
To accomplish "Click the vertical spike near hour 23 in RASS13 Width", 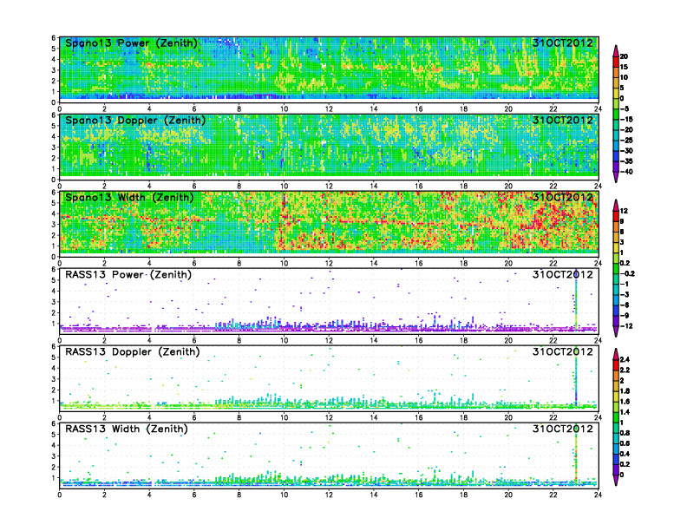I will (x=576, y=454).
